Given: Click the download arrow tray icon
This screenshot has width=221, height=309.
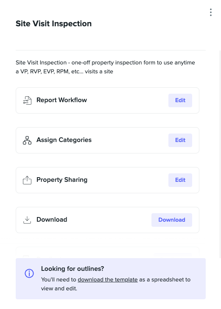Looking at the screenshot, I should coord(27,220).
